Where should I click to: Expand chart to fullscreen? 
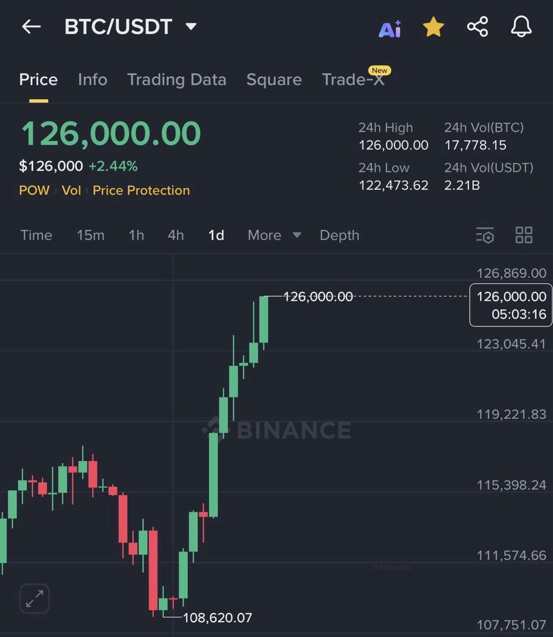35,598
